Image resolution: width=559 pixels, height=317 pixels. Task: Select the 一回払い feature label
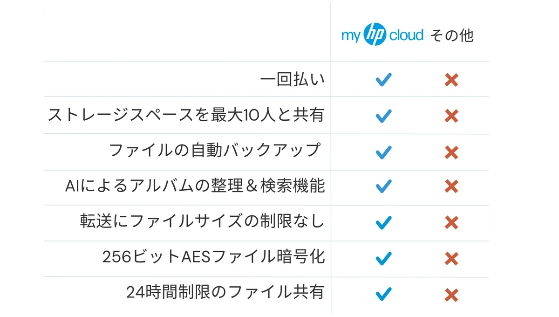pos(292,79)
